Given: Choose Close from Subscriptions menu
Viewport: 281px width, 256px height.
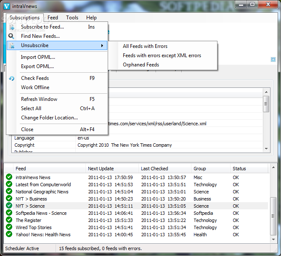Looking at the screenshot, I should pyautogui.click(x=57, y=129).
